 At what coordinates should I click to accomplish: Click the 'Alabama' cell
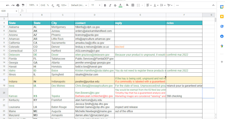21,27
